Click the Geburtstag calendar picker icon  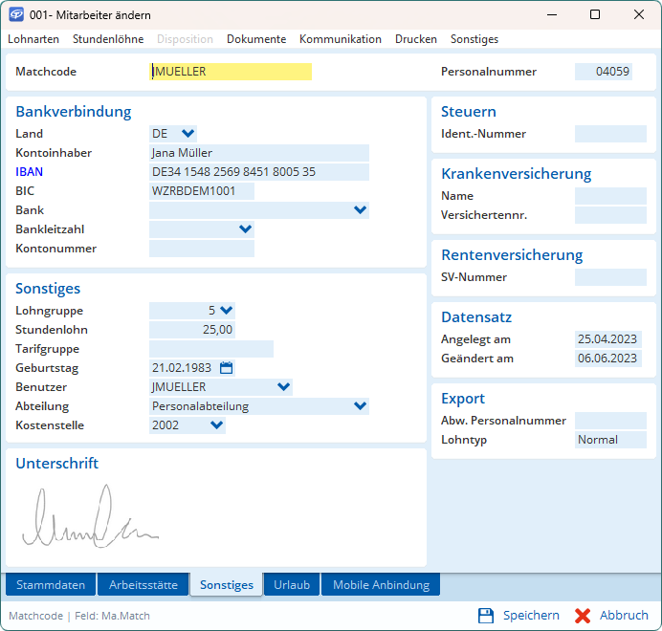227,368
